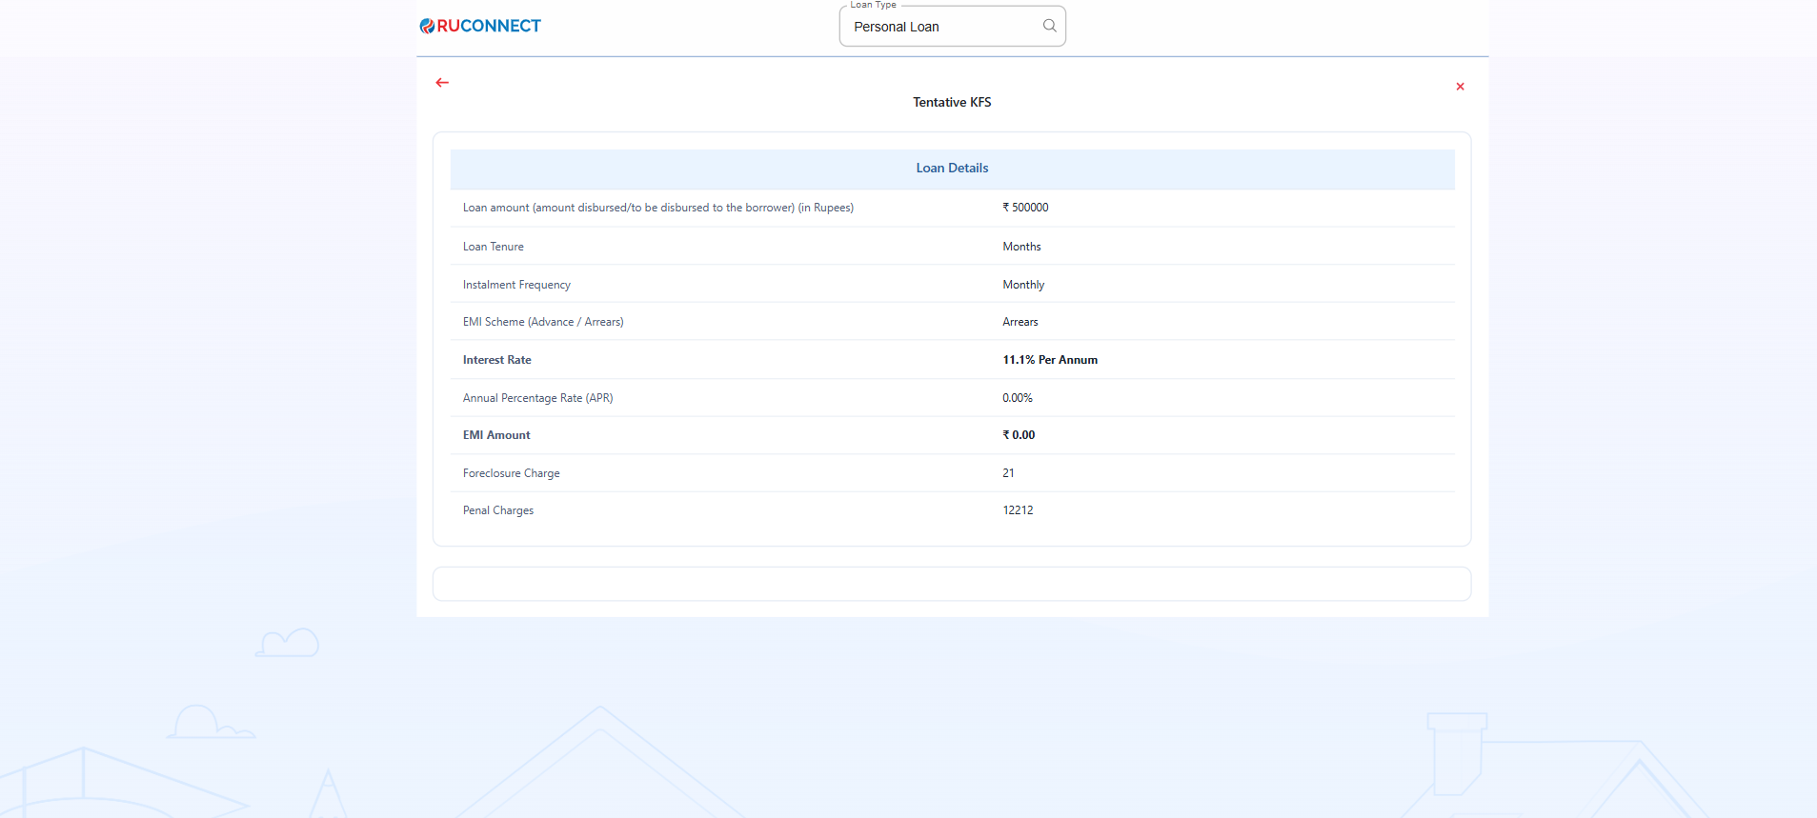This screenshot has width=1817, height=818.
Task: Click the empty card below Loan Details
Action: (x=952, y=584)
